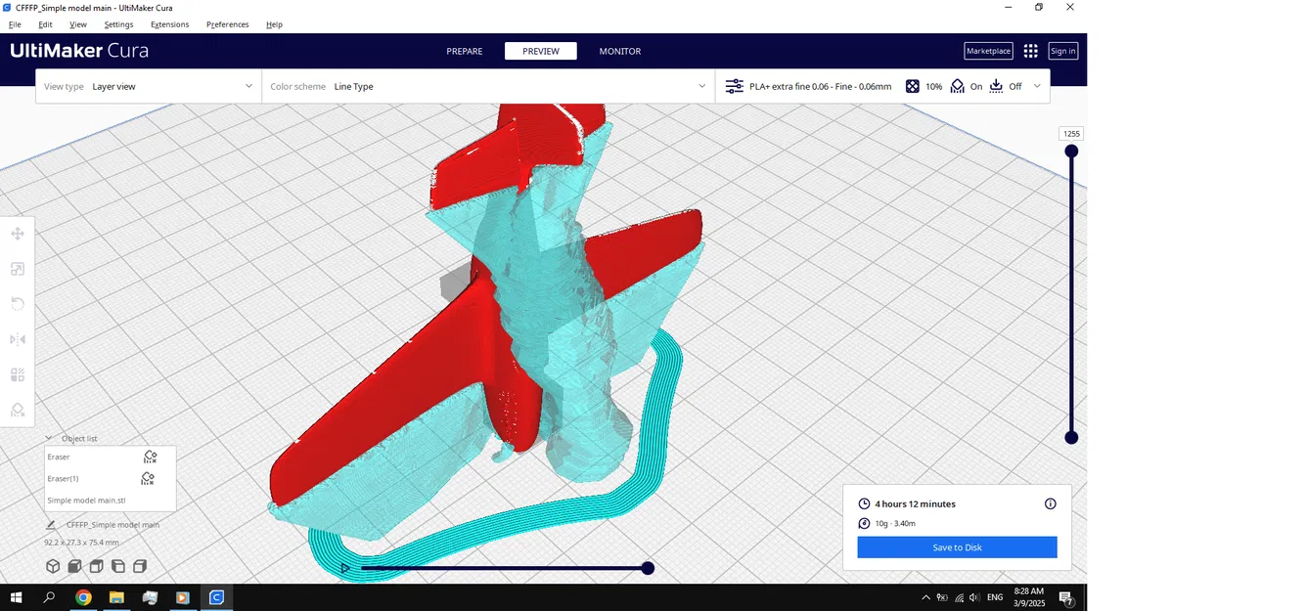Open the File menu
The width and height of the screenshot is (1306, 611).
point(15,24)
